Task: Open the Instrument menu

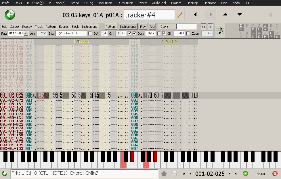Action: pyautogui.click(x=89, y=27)
